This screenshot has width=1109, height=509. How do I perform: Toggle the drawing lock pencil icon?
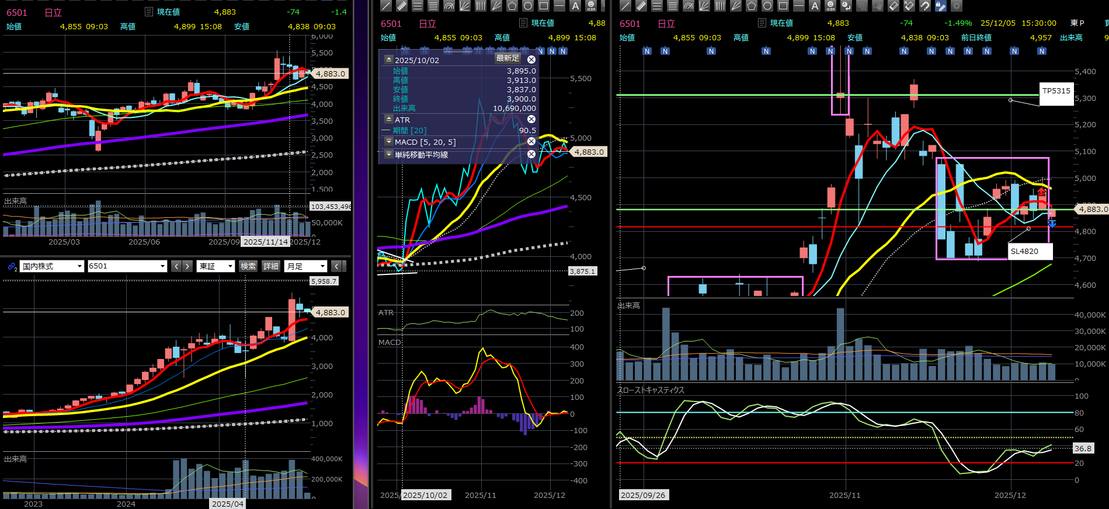941,6
